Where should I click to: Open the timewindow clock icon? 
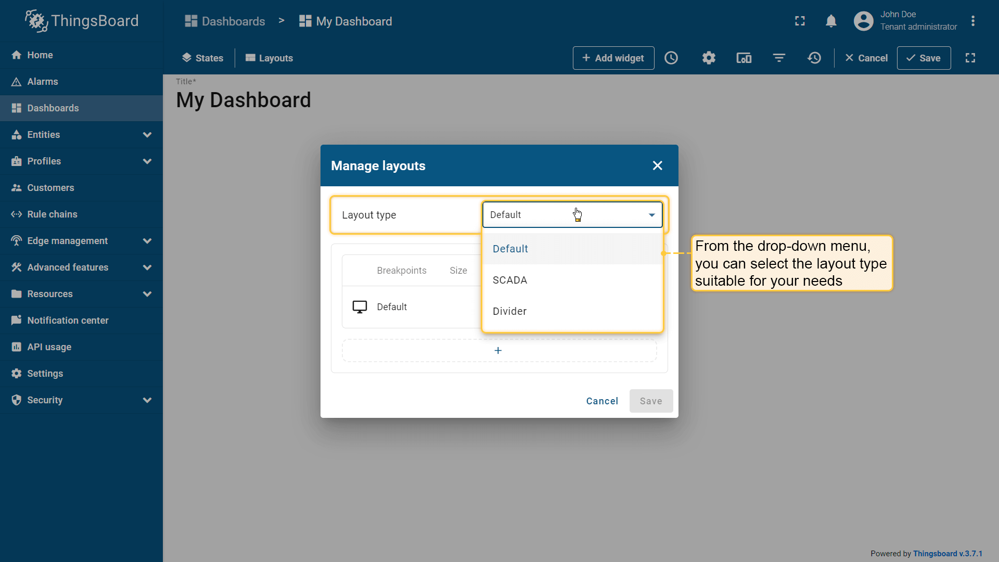[x=671, y=58]
